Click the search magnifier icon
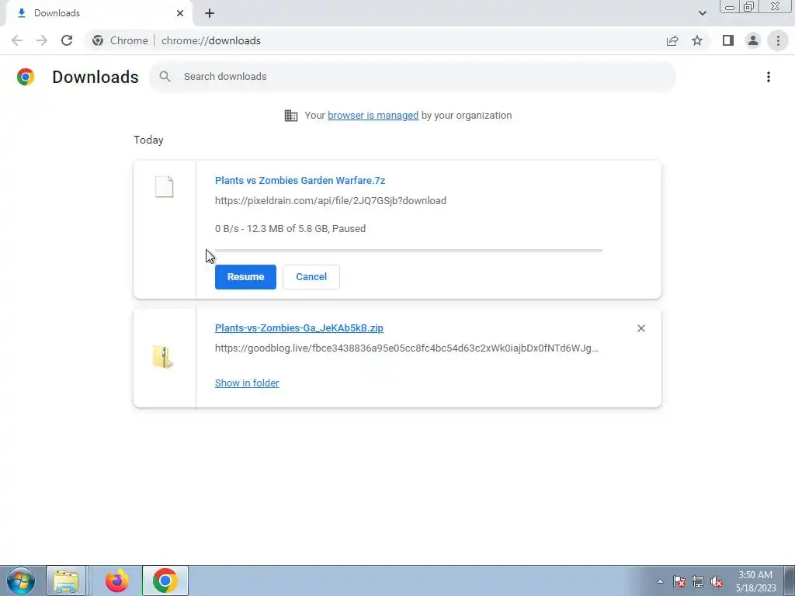 165,77
